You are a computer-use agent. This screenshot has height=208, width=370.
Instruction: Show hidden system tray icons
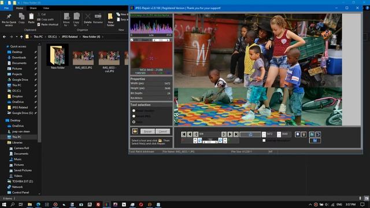coord(310,205)
